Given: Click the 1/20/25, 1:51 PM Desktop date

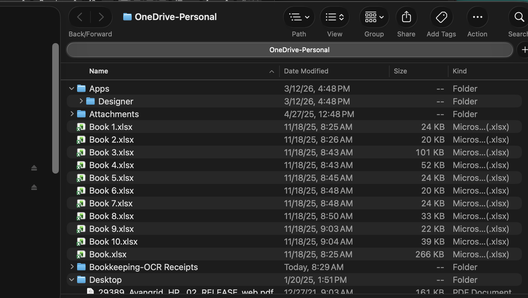Looking at the screenshot, I should point(315,280).
